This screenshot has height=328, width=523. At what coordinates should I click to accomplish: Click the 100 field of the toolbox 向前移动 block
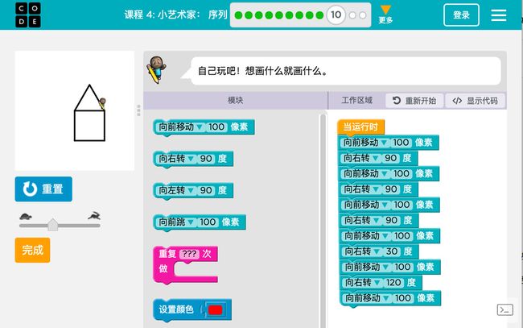click(x=216, y=127)
